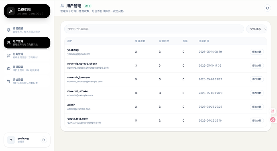
Task: Click the email yoahoug@gmail.com
Action: [79, 54]
